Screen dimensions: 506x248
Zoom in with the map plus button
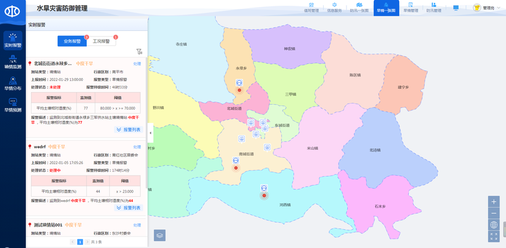493,202
